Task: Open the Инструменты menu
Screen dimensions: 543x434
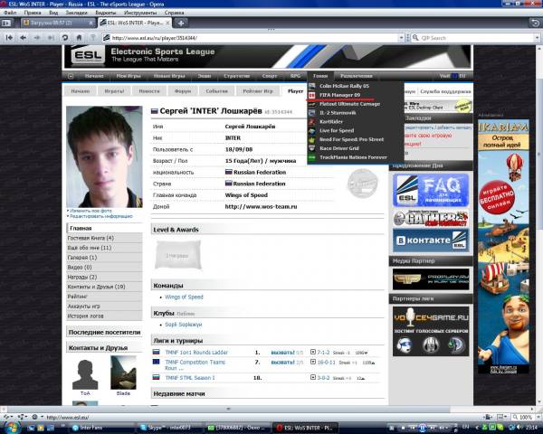Action: (x=140, y=13)
